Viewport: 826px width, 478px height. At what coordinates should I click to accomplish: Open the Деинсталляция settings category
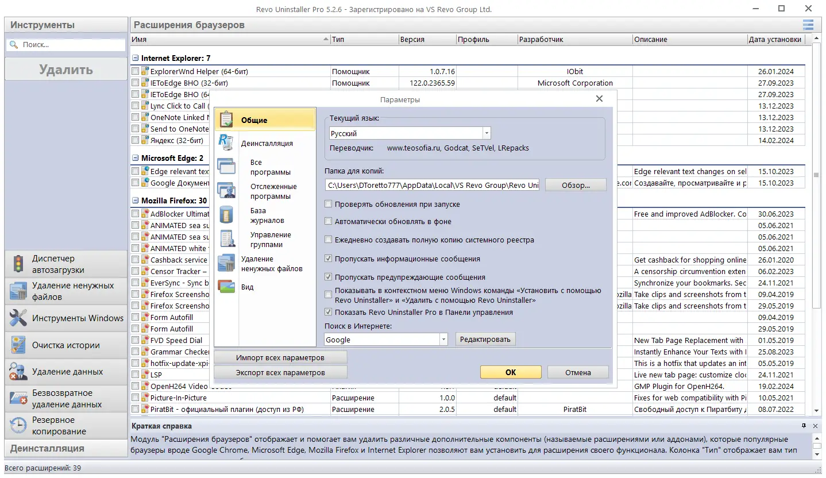[265, 143]
